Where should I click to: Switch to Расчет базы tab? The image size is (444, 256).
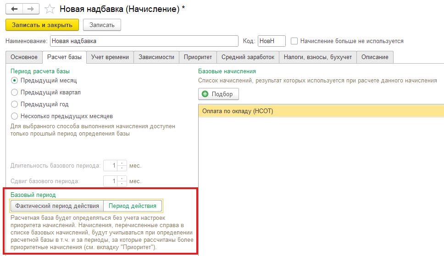[64, 57]
